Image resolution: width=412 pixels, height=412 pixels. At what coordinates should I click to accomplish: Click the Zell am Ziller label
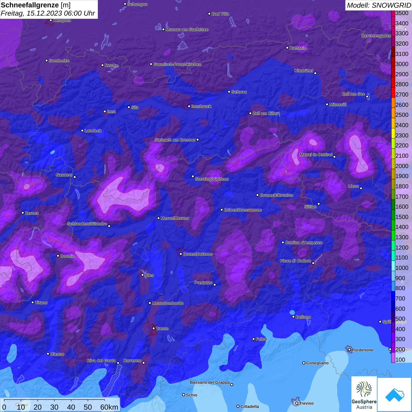[265, 113]
